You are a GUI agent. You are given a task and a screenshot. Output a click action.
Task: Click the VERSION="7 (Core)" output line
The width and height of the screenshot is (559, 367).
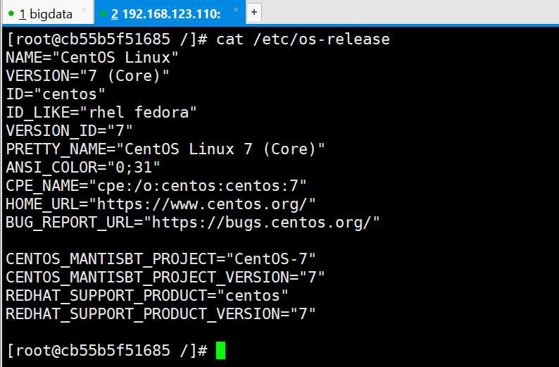point(87,75)
